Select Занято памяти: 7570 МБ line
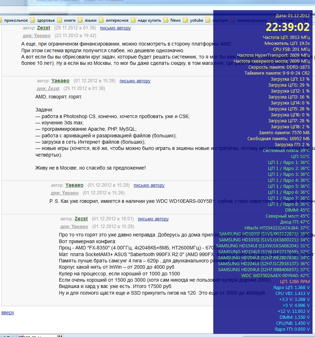Viewport: 315px width, 337px height. coord(284,133)
